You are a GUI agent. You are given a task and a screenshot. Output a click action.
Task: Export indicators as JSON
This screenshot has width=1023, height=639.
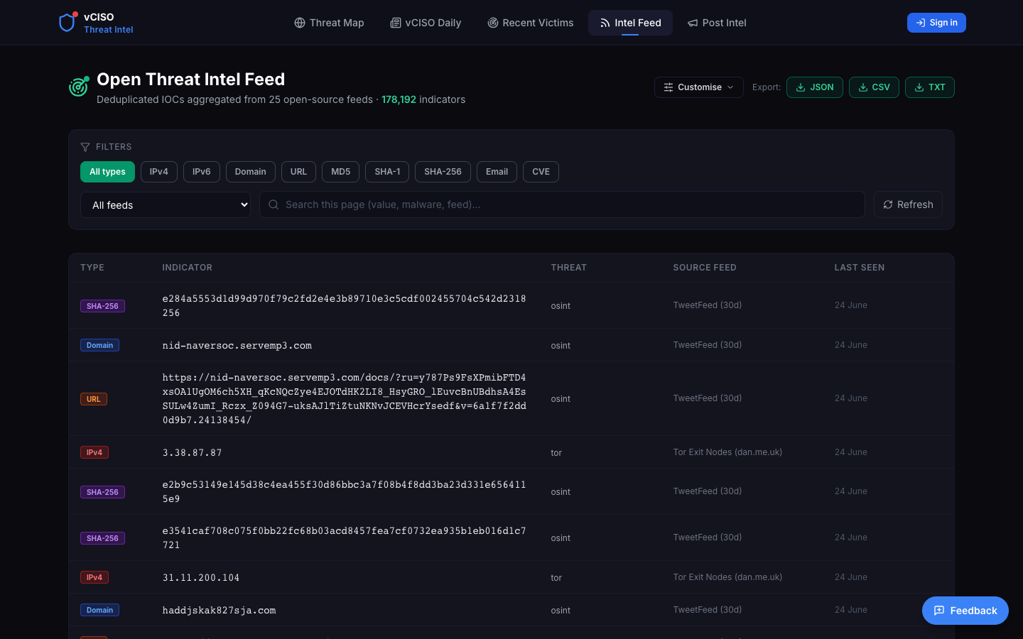click(x=815, y=87)
